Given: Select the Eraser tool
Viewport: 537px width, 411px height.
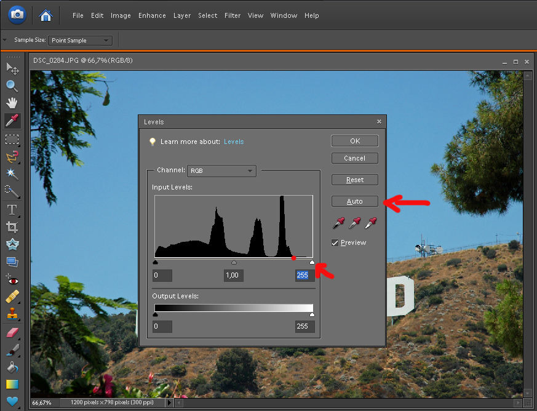Looking at the screenshot, I should (12, 333).
